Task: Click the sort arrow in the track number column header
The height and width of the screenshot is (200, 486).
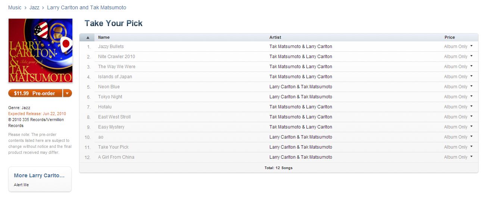Action: pos(88,37)
